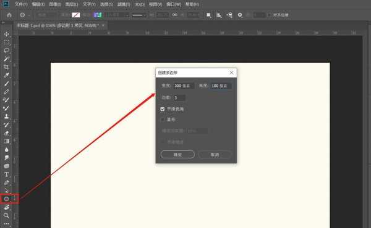Screen dimensions: 371x228
Task: Open path operations in options bar
Action: pos(208,15)
